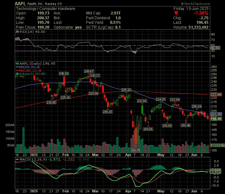
Task: Click the 225.16 low price label
Action: [x=66, y=97]
